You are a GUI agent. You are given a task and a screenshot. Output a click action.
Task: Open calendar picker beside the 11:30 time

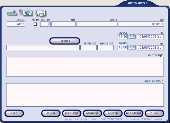pyautogui.click(x=132, y=37)
